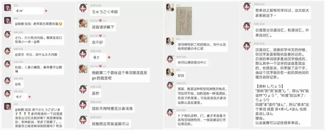Open the avatar beside 也可以用部屋の中に
Image resolution: width=325 pixels, height=130 pixels.
pos(170,59)
